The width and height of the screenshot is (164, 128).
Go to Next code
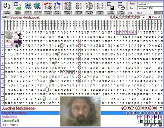(57, 8)
